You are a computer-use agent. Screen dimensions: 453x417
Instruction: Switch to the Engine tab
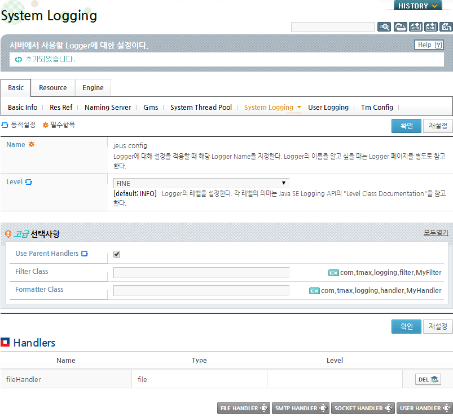tap(93, 88)
